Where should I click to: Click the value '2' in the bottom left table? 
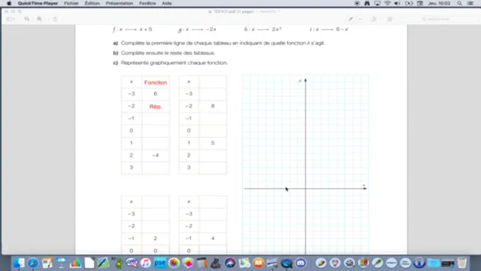[x=155, y=238]
